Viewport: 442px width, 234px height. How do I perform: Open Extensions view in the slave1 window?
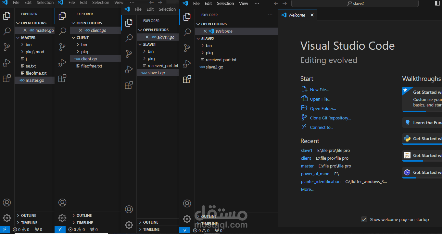pyautogui.click(x=129, y=85)
